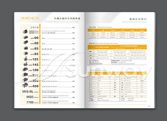Screen dimensions: 167x121
Task: Click the motor image beside LDDD Series
Action: 25,32
